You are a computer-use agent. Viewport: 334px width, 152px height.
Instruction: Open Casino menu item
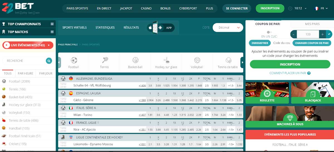click(146, 8)
